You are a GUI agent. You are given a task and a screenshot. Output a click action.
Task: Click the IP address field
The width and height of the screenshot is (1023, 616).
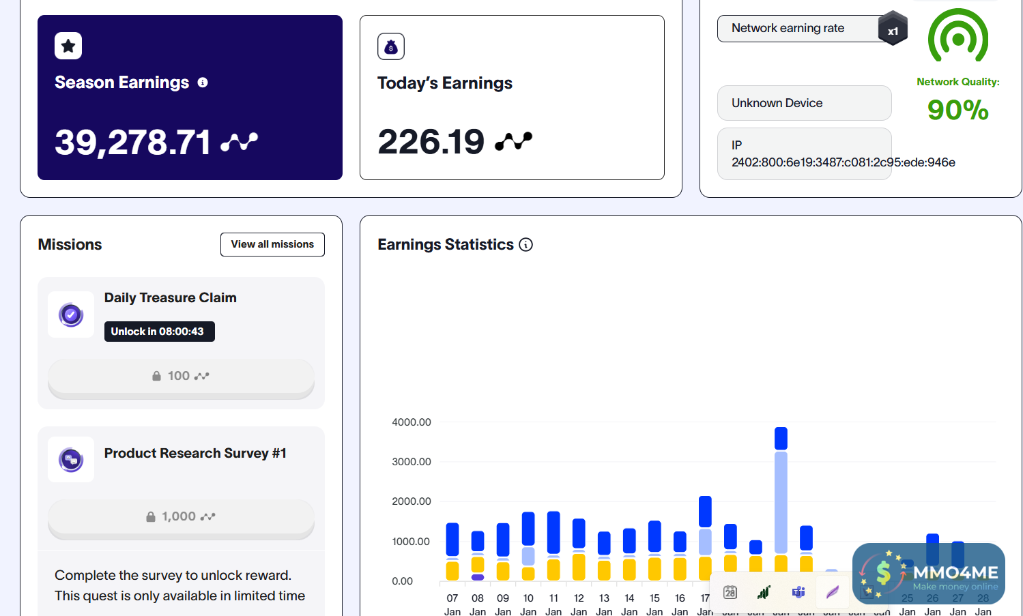click(804, 153)
